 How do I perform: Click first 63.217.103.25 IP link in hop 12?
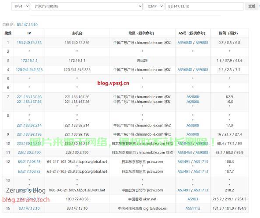pos(29,161)
